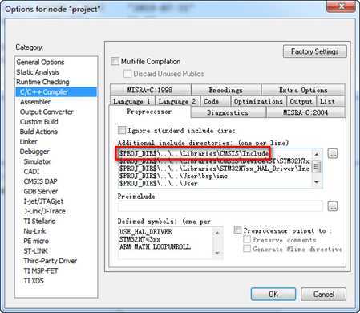
Task: Select User\bsp\inc include line
Action: 173,176
